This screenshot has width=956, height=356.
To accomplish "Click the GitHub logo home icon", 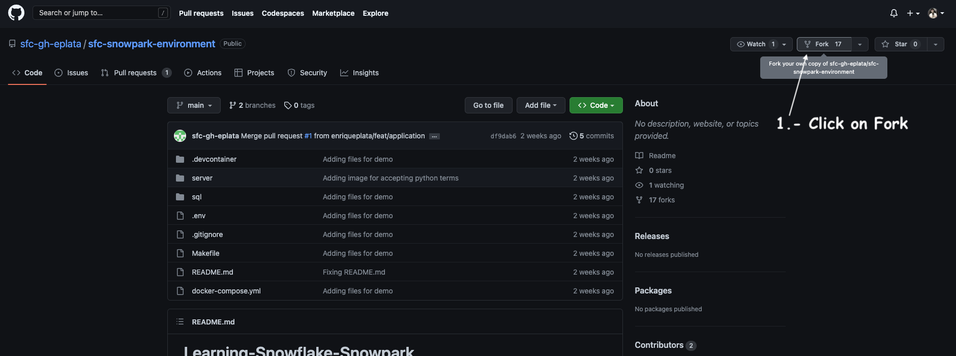I will [x=16, y=13].
